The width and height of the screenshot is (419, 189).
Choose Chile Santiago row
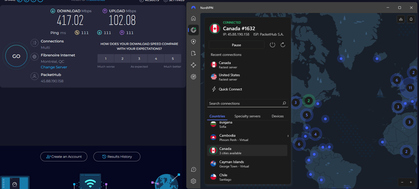pyautogui.click(x=247, y=177)
